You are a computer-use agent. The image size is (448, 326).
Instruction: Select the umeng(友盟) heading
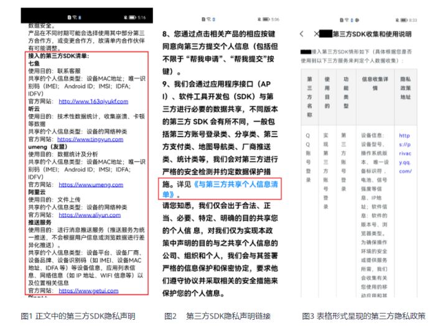click(x=48, y=147)
